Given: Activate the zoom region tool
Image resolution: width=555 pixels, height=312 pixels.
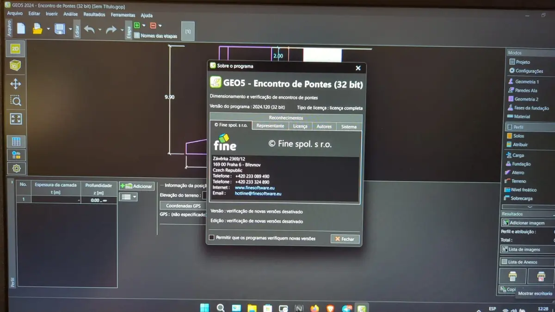Looking at the screenshot, I should pyautogui.click(x=16, y=101).
